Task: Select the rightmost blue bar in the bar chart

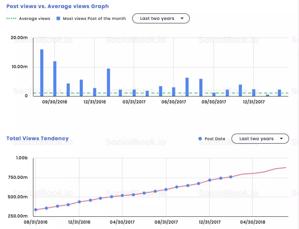Action: tap(279, 93)
